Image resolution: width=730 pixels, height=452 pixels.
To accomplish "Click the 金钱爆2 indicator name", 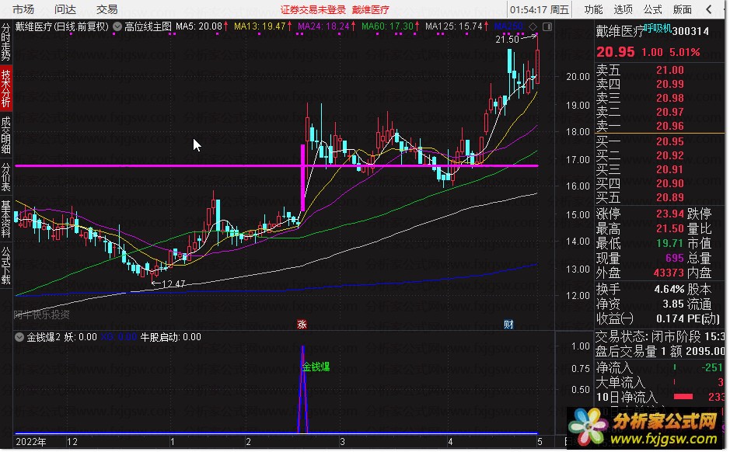I will click(44, 337).
